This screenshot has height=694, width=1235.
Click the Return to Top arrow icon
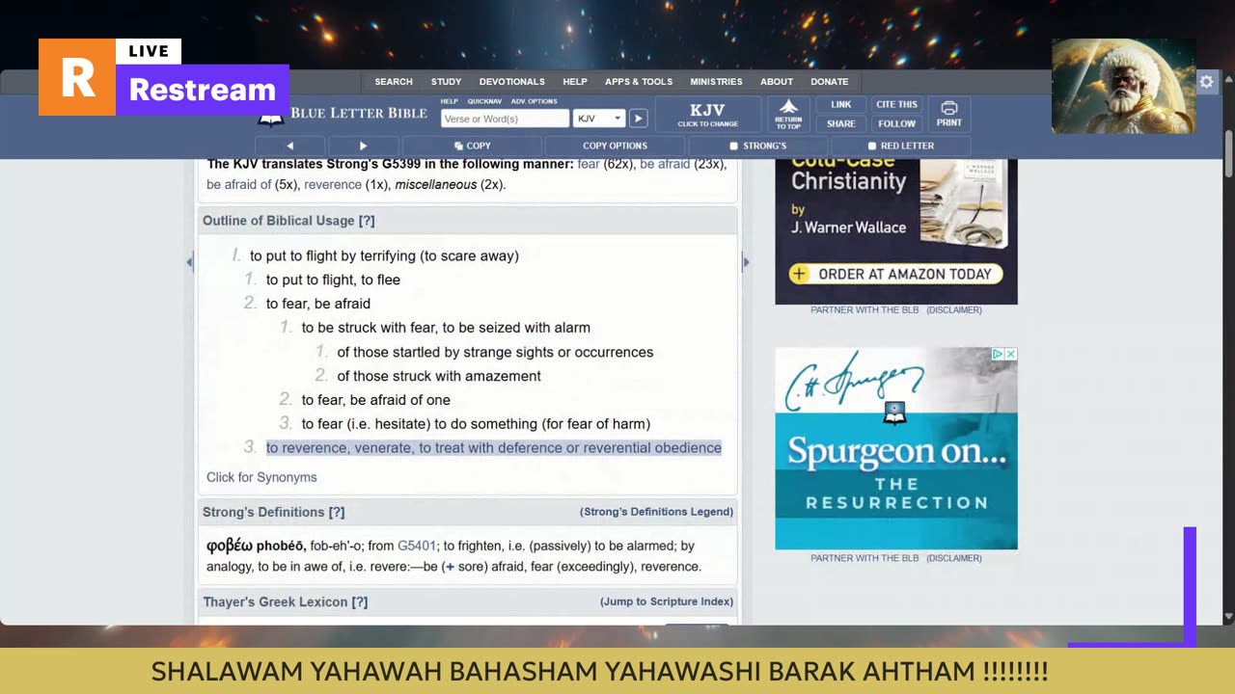tap(788, 114)
